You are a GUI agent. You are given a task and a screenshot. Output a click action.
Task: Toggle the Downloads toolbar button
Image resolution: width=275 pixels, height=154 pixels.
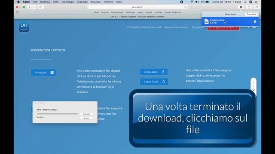pos(241,7)
